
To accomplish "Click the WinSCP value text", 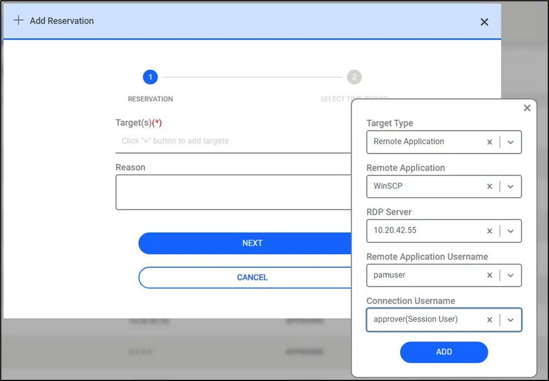I will click(x=388, y=186).
